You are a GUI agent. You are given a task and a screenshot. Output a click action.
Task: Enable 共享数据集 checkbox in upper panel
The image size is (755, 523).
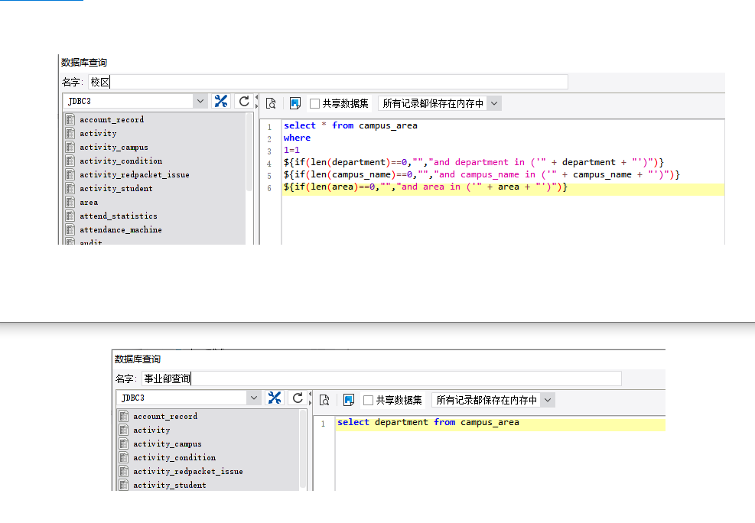(x=315, y=103)
